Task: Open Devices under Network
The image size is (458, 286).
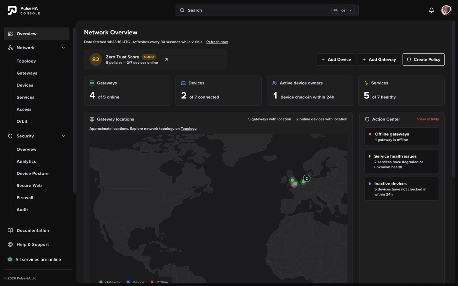Action: 25,85
